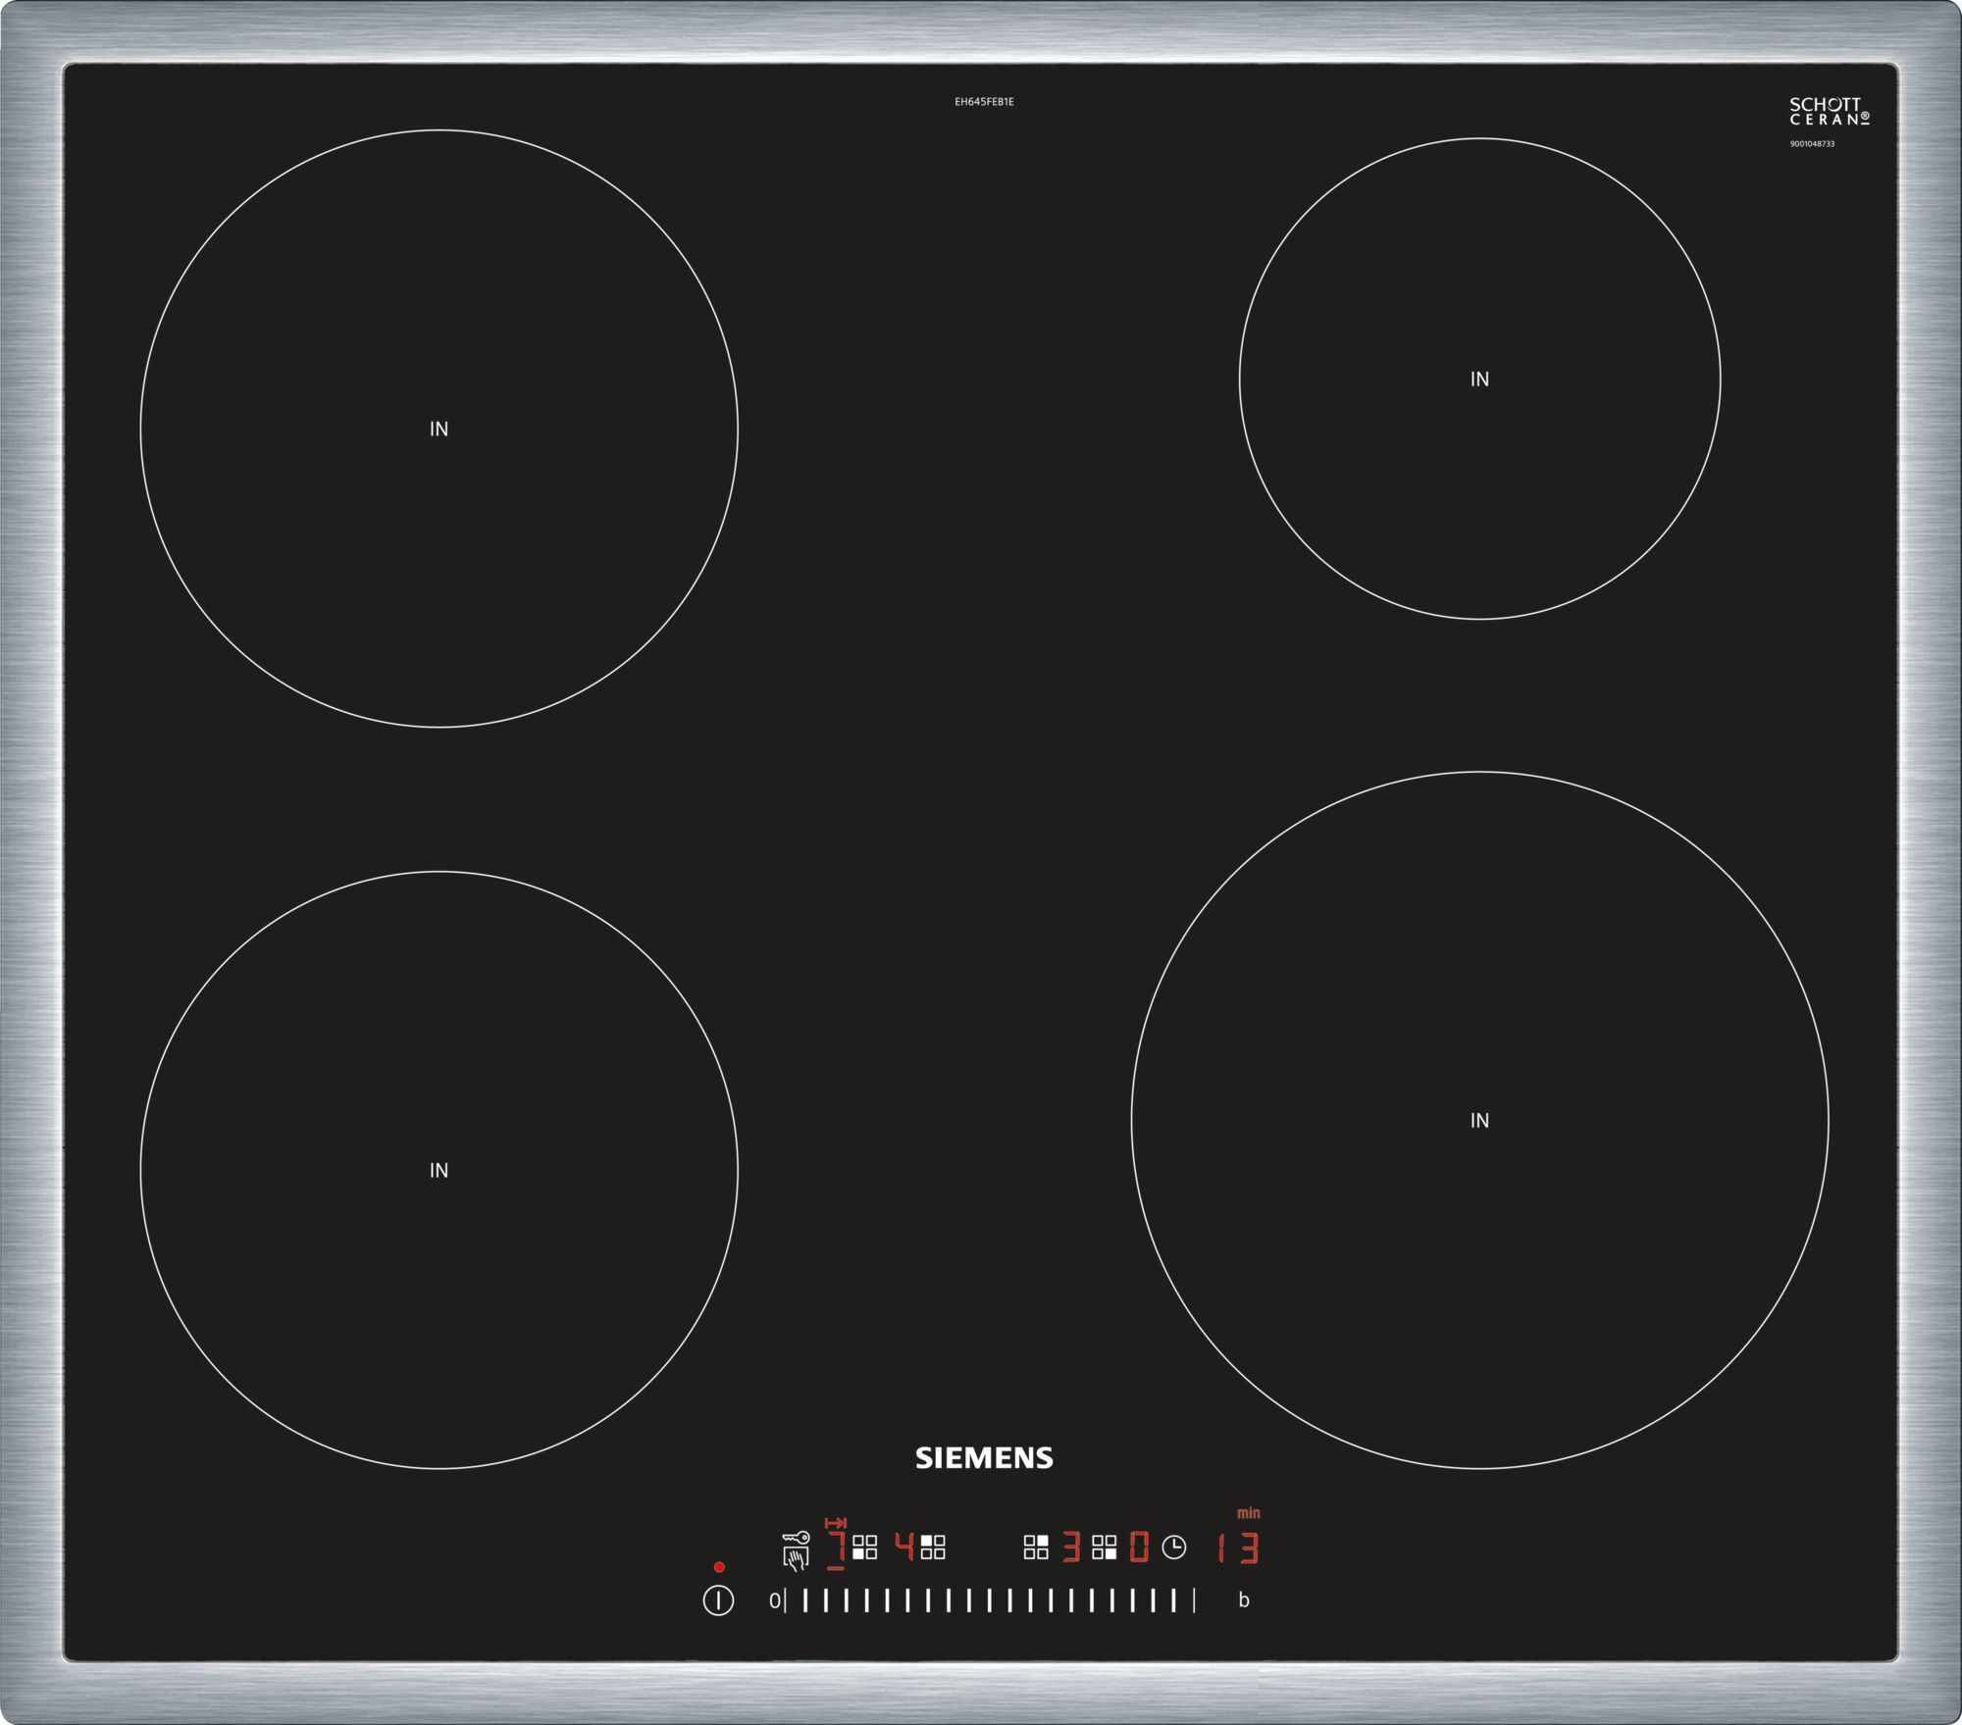Tap the red heat level display showing 3
The height and width of the screenshot is (1725, 1962).
click(x=1071, y=1547)
